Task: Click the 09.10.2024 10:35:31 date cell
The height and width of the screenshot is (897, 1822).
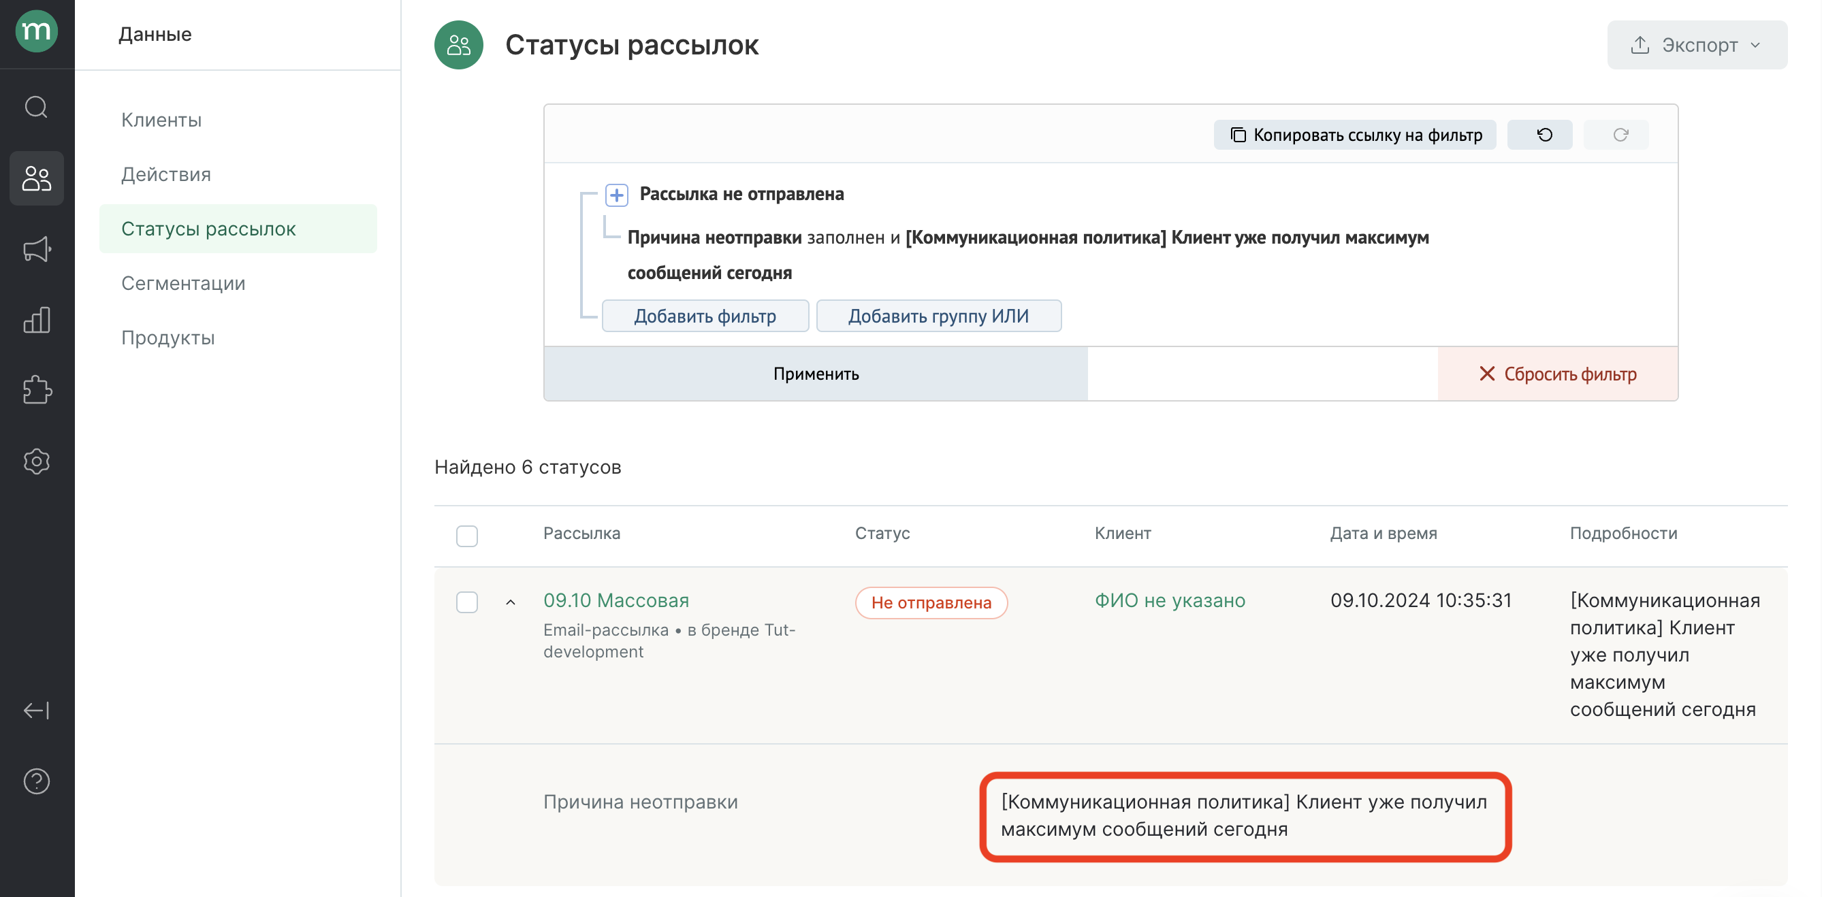Action: pos(1420,600)
